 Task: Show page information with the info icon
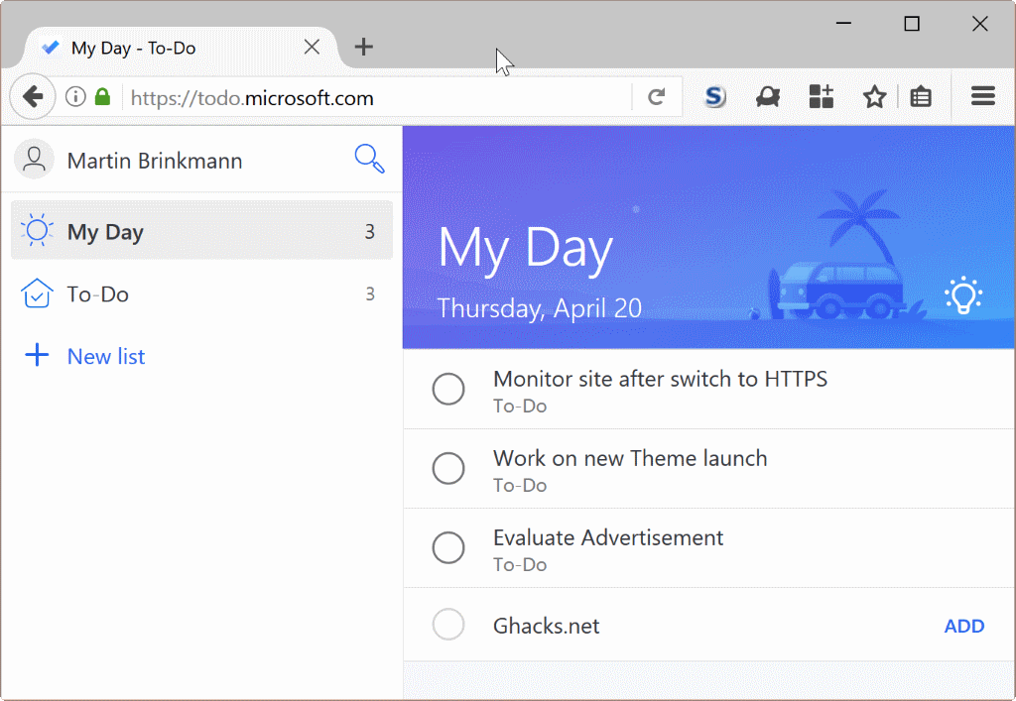(74, 96)
